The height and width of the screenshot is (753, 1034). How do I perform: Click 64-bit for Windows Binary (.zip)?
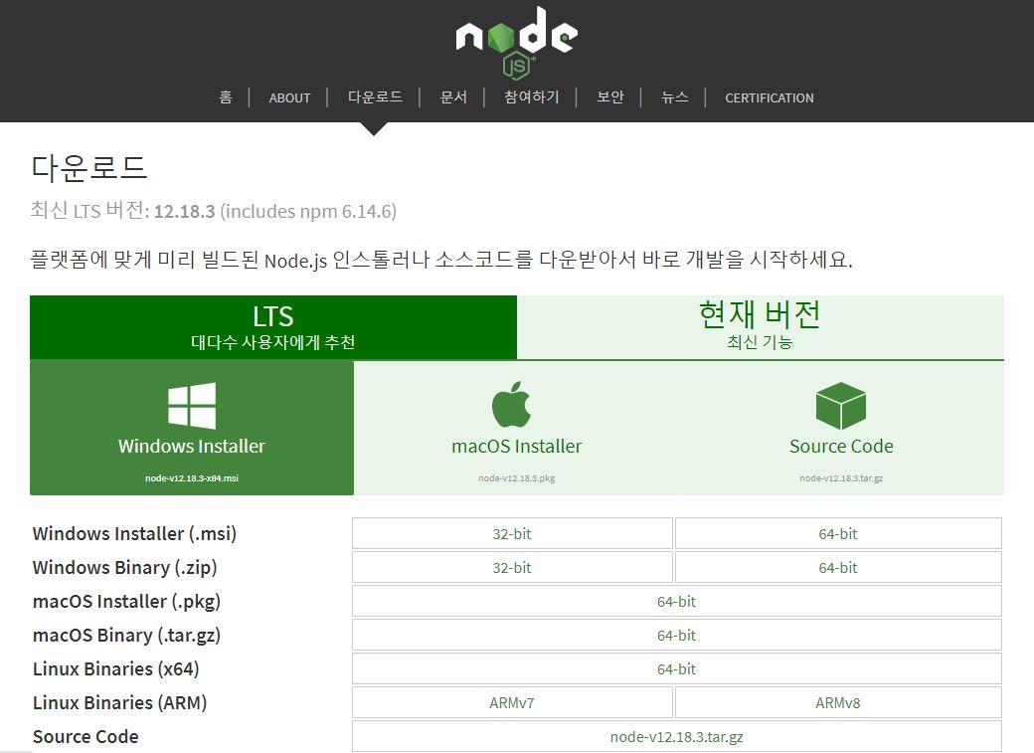click(x=838, y=568)
